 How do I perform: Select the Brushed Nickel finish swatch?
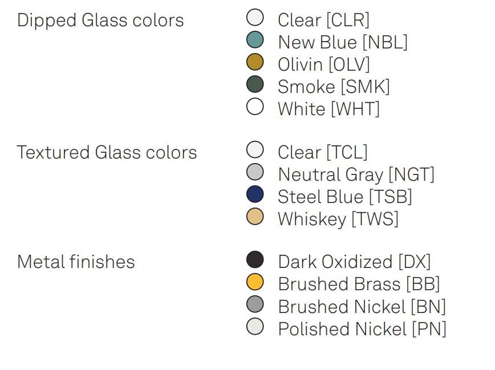point(255,304)
